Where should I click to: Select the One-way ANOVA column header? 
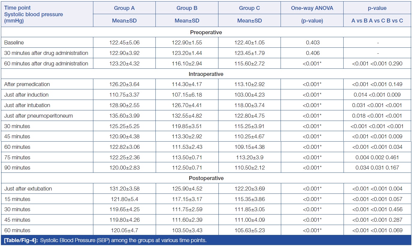[x=312, y=8]
